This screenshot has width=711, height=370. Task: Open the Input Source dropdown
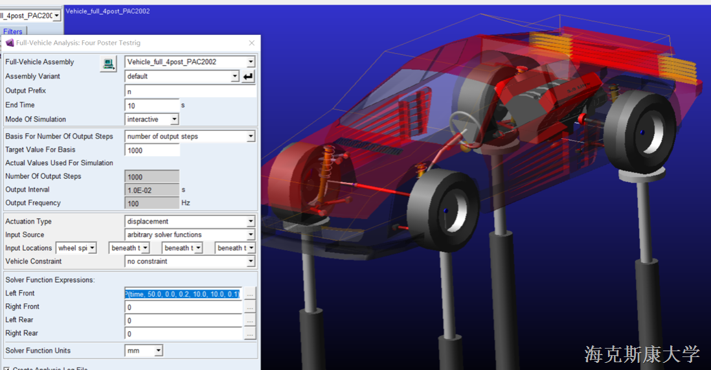click(251, 235)
